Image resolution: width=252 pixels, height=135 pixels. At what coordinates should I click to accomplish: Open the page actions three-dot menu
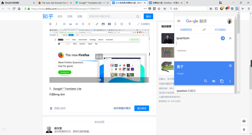145,9
